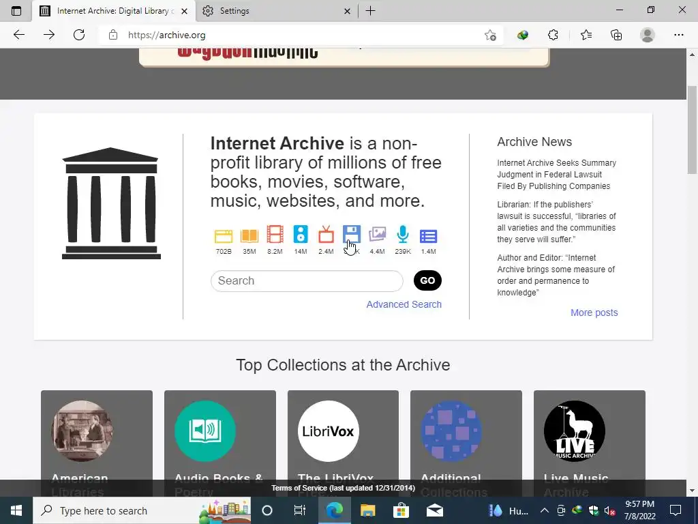Open the collections list icon labeled 1.4M
The image size is (698, 524).
click(x=428, y=236)
